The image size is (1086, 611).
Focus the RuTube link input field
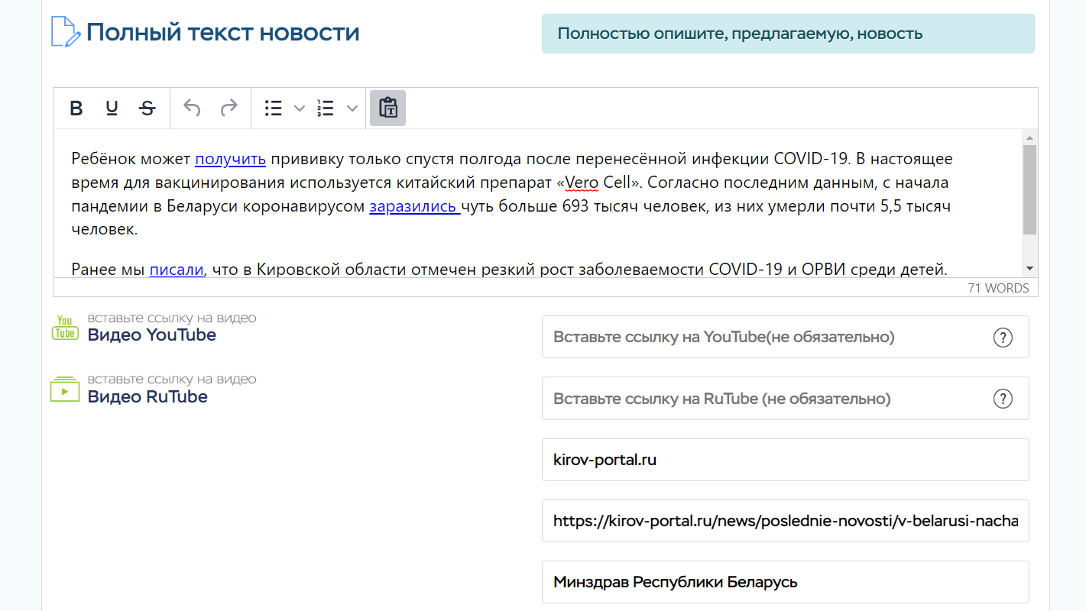(764, 399)
